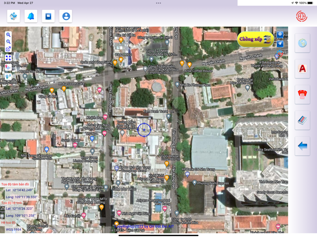Screen dimensions: 317x238
Task: Select Huynh Gia Travel pin
Action: point(25,76)
